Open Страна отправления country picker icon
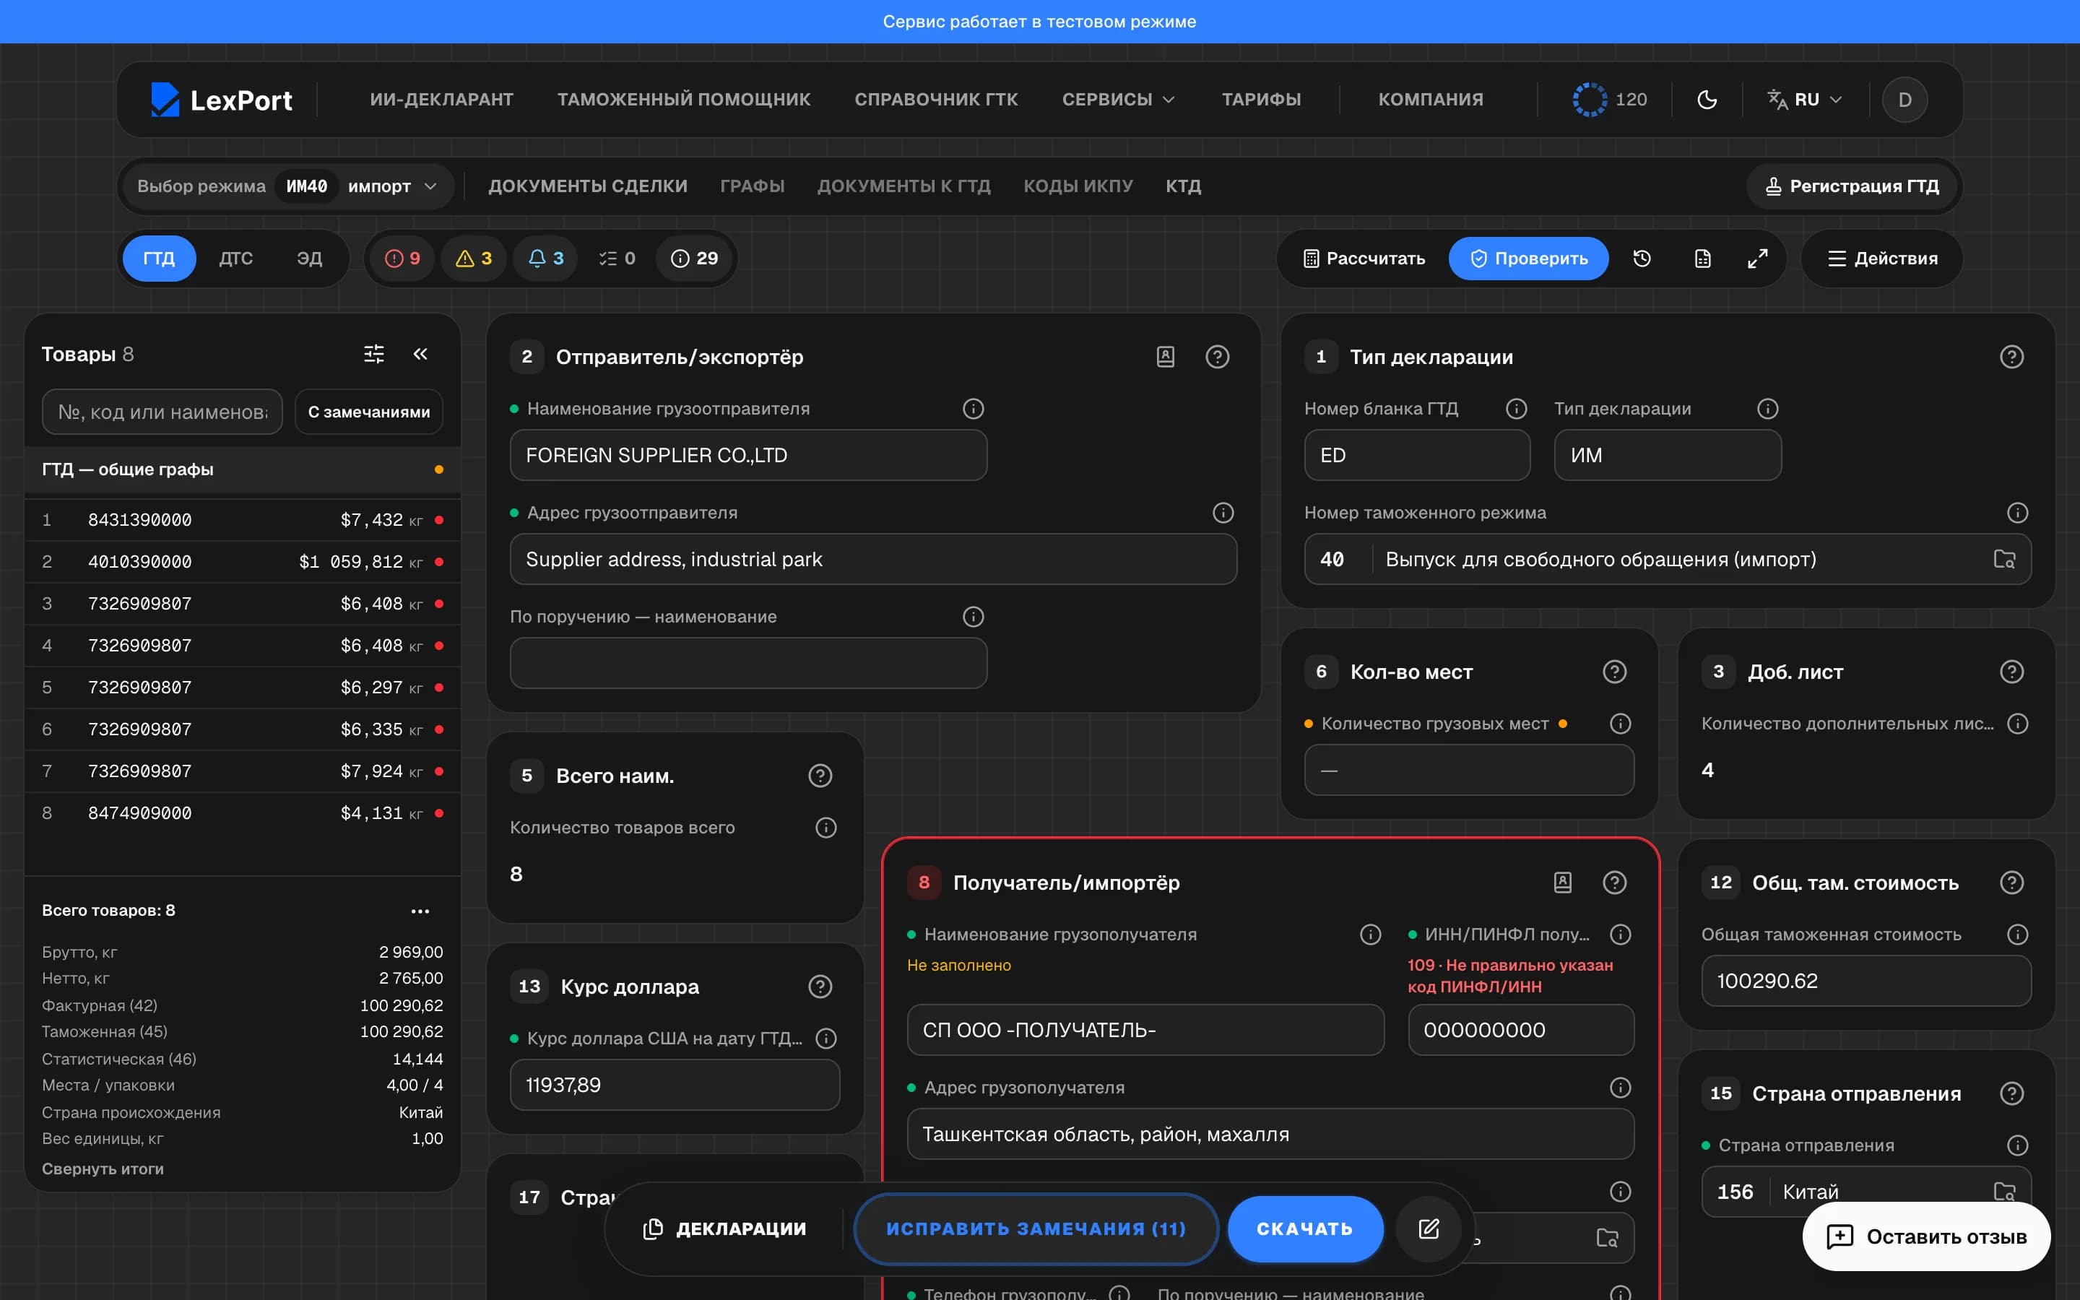The image size is (2080, 1300). point(2004,1192)
